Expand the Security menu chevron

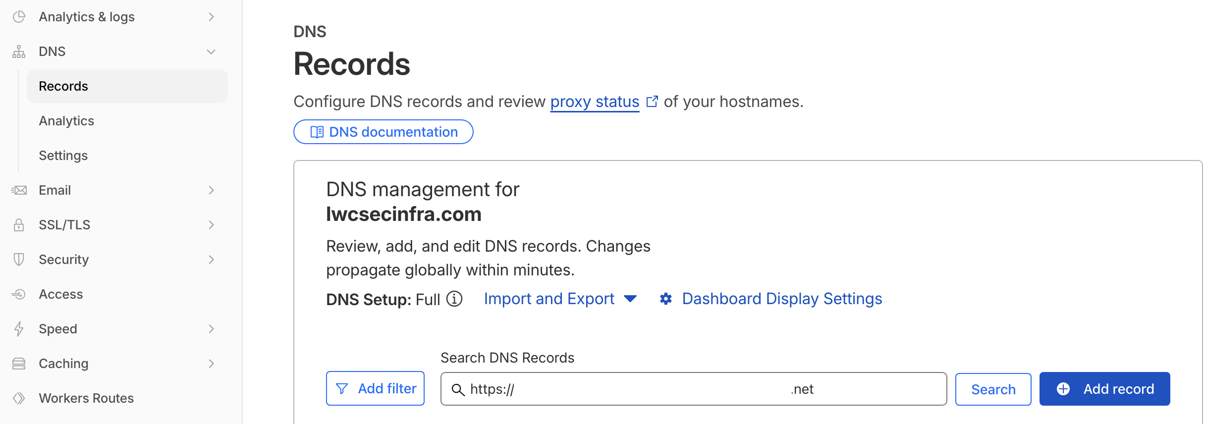pos(212,260)
